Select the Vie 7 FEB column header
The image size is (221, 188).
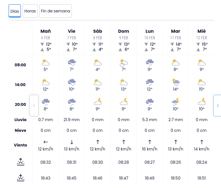[71, 34]
